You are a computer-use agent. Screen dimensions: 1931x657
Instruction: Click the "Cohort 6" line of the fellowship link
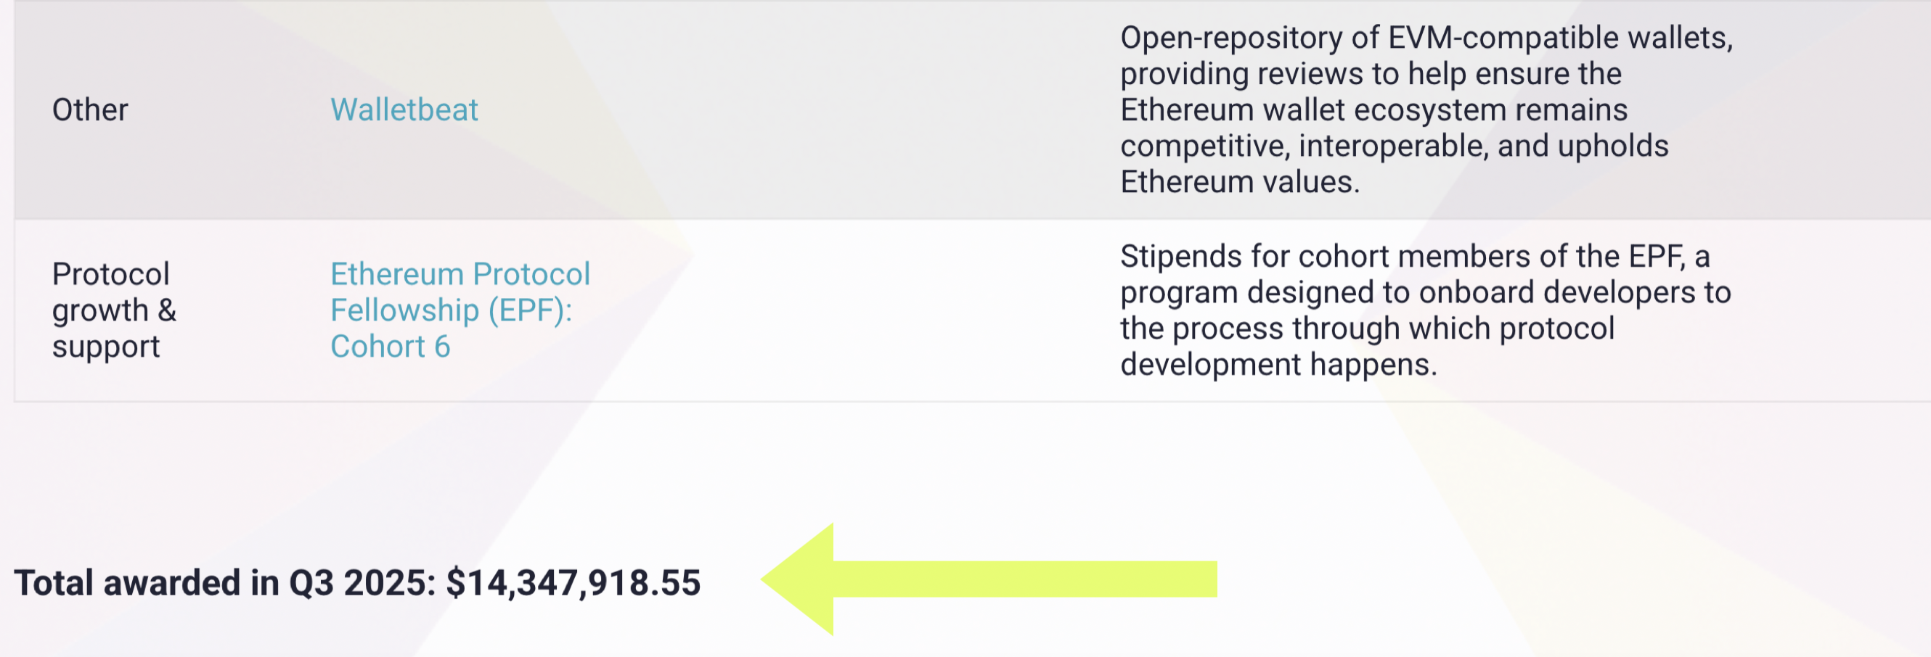pyautogui.click(x=390, y=346)
